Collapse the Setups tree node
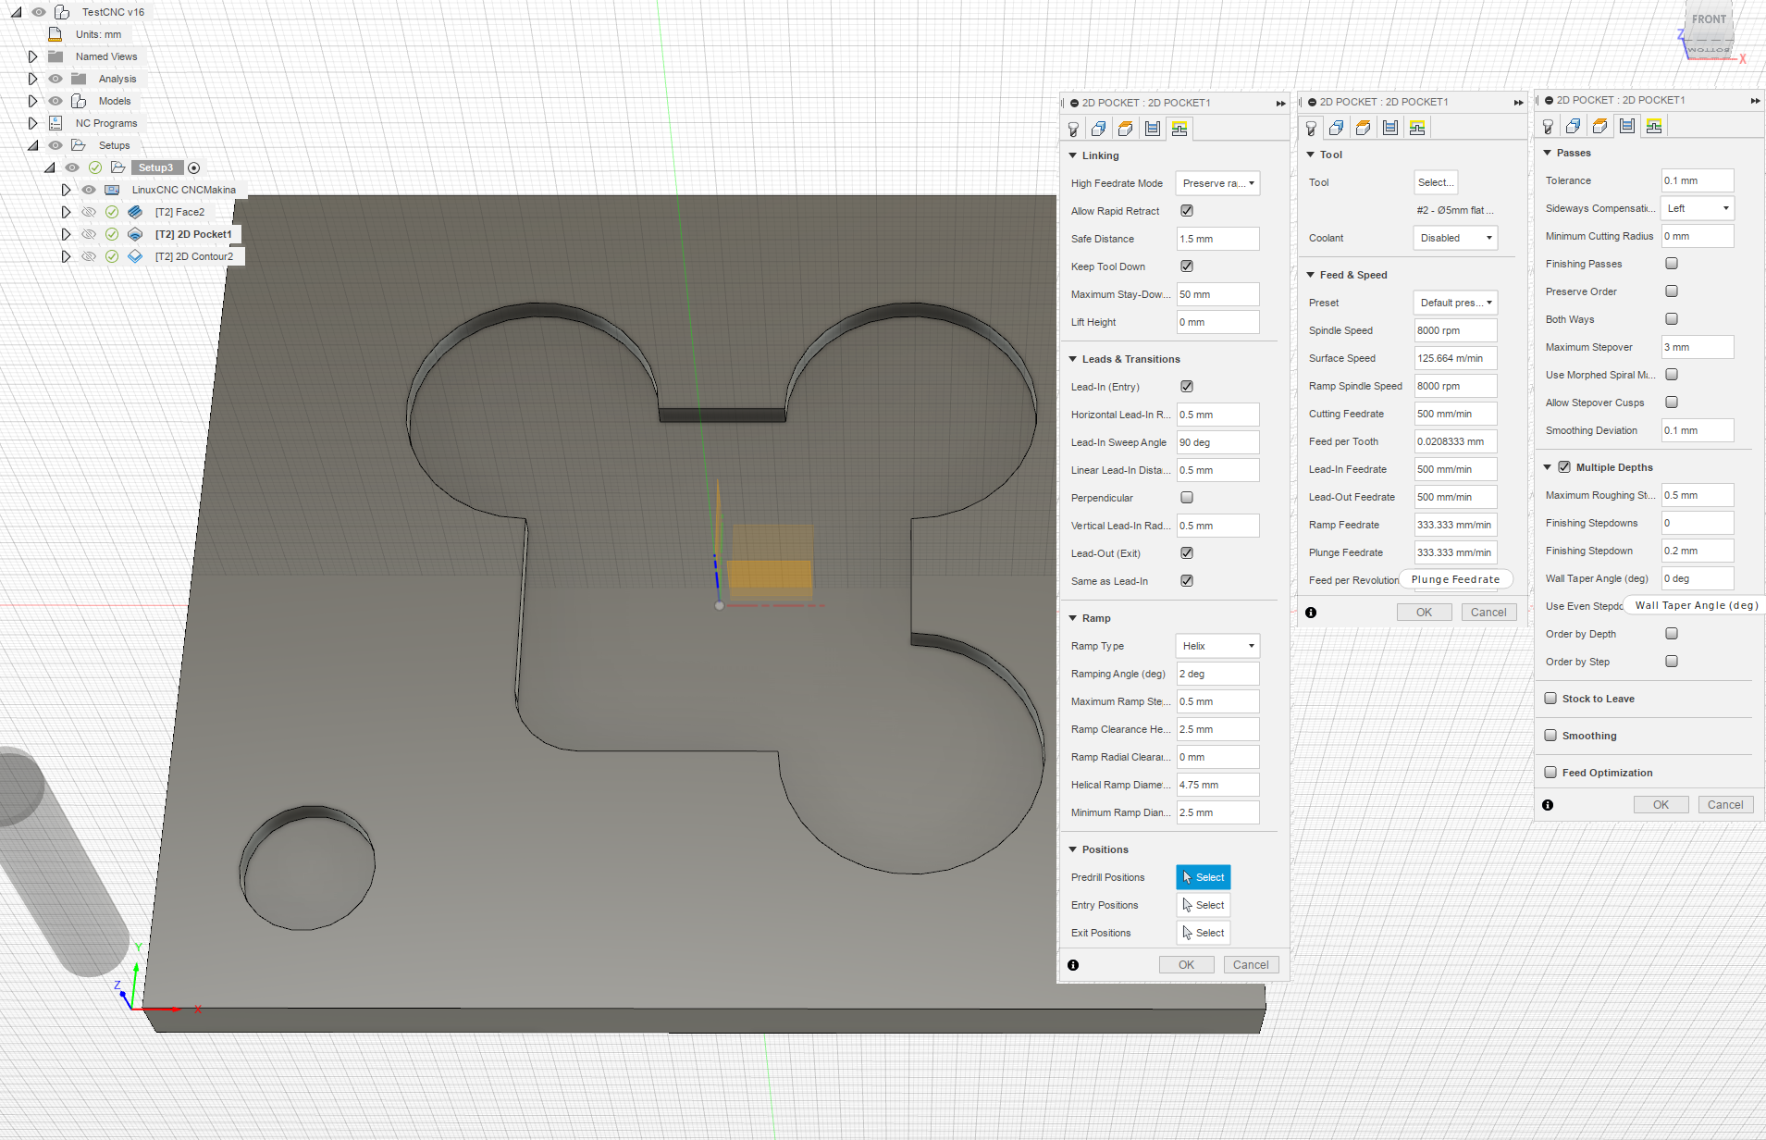 32,145
